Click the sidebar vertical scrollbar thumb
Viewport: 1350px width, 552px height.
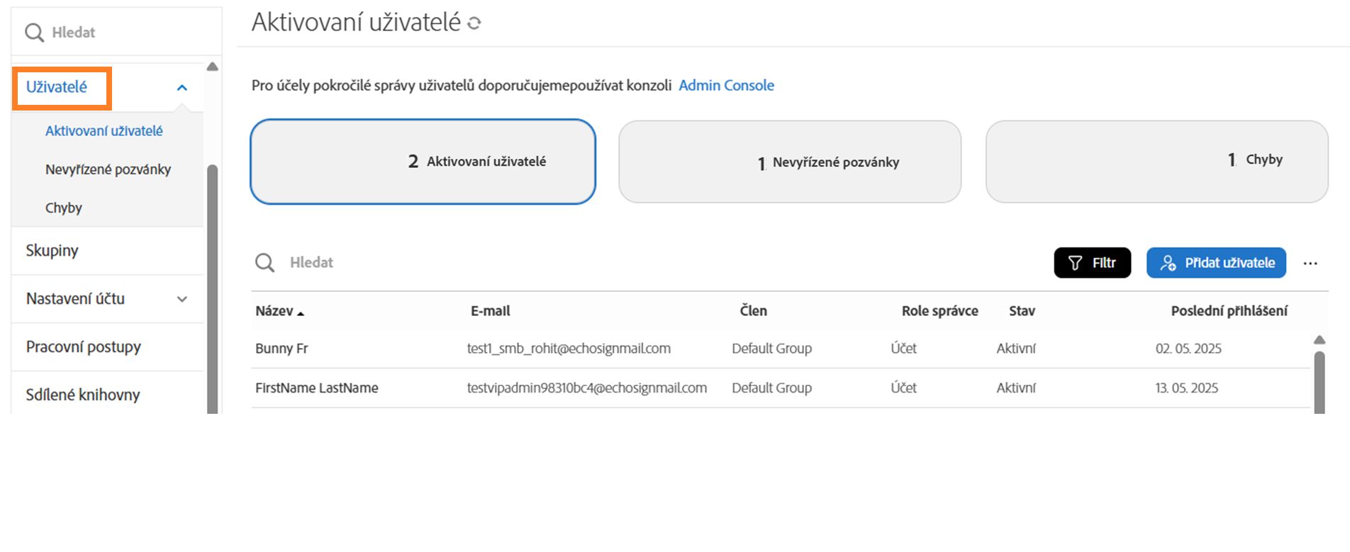point(212,289)
